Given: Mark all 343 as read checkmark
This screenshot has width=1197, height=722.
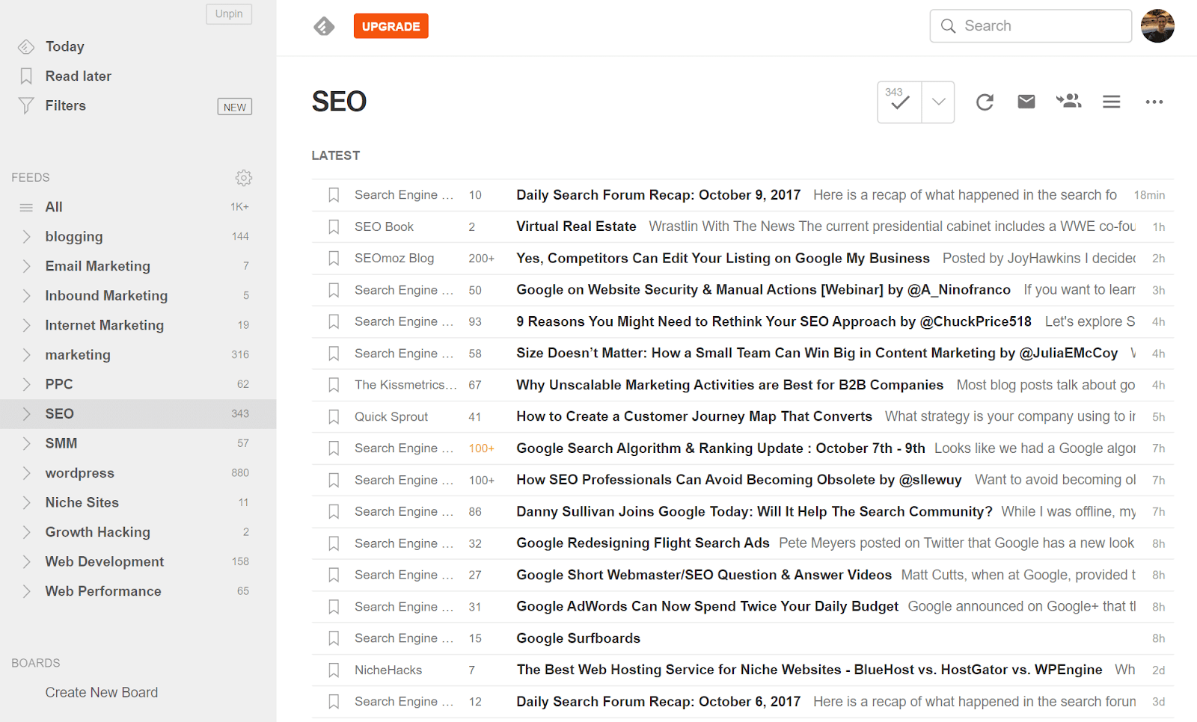Looking at the screenshot, I should coord(899,102).
